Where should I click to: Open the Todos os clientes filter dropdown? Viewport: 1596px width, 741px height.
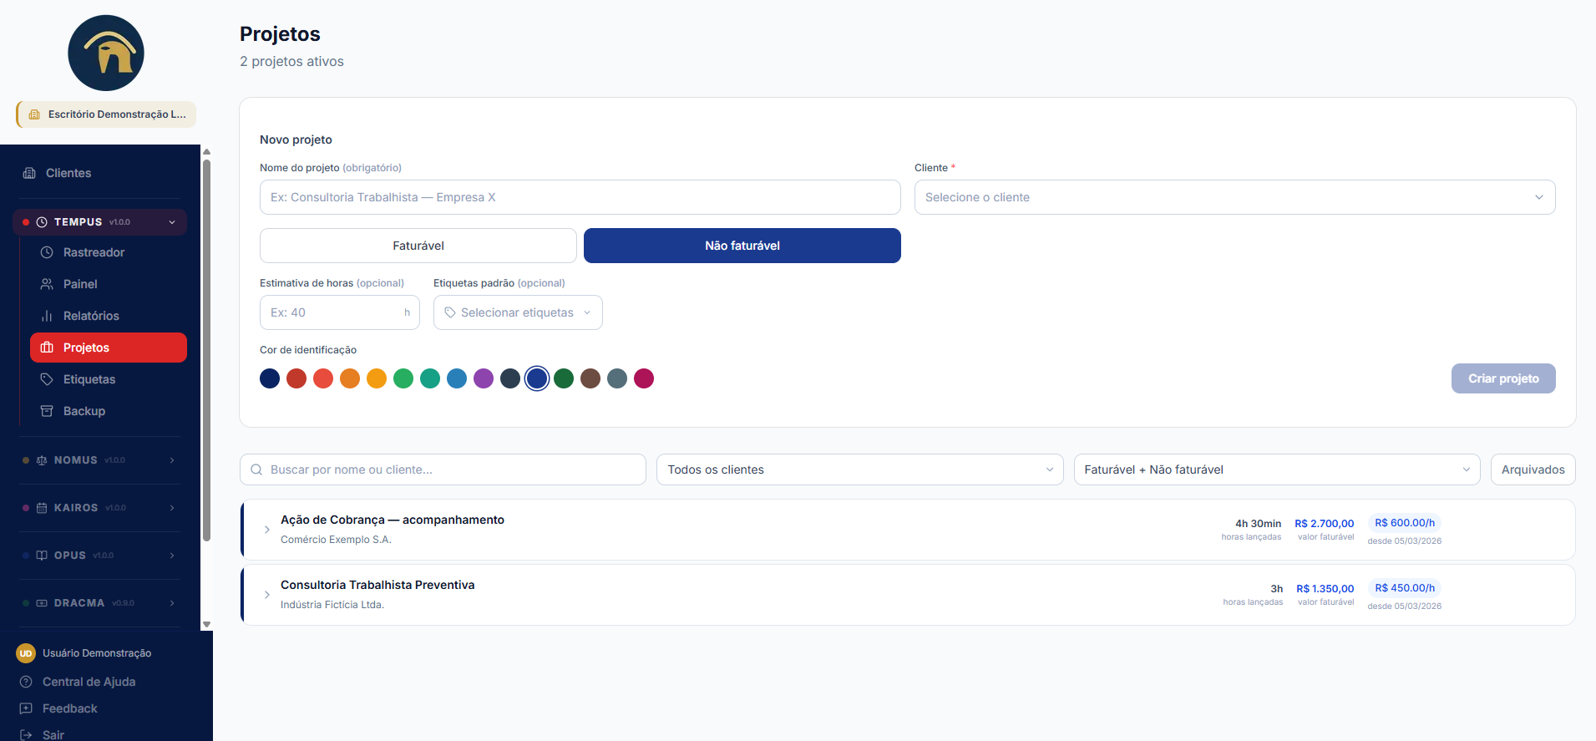pyautogui.click(x=860, y=469)
